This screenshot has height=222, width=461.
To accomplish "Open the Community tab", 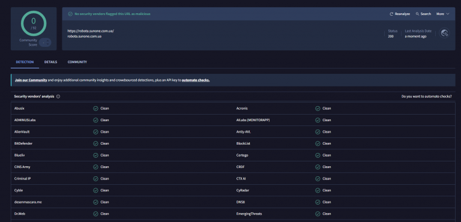I will coord(77,62).
